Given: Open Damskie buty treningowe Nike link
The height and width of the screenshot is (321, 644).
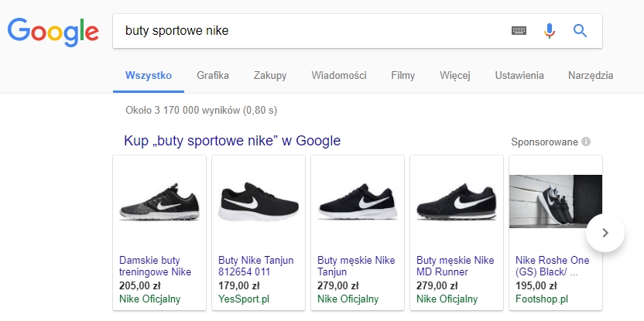Looking at the screenshot, I should (156, 266).
